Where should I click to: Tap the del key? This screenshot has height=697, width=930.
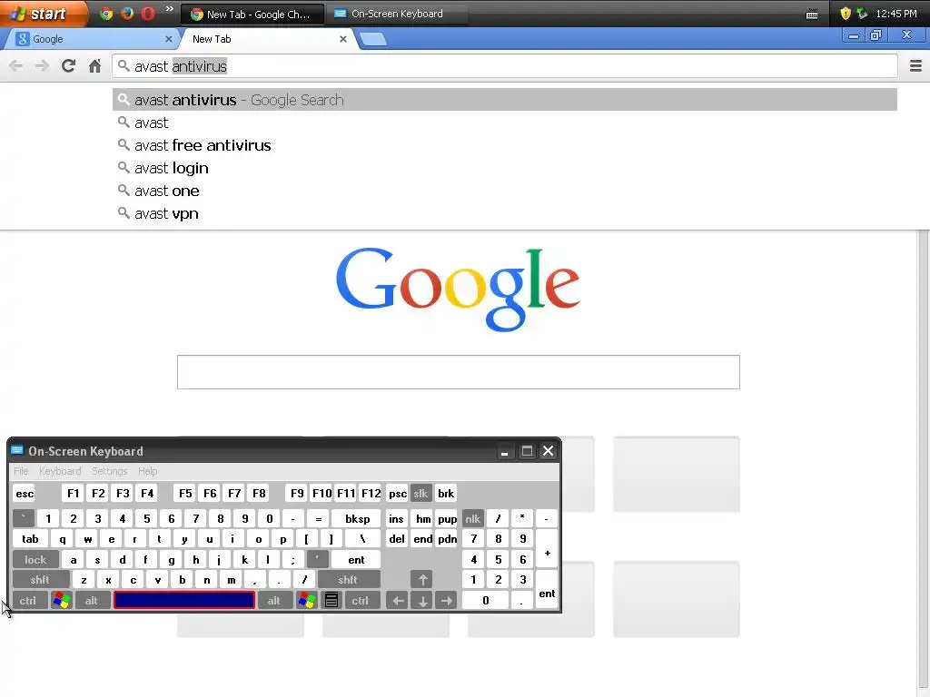coord(397,539)
